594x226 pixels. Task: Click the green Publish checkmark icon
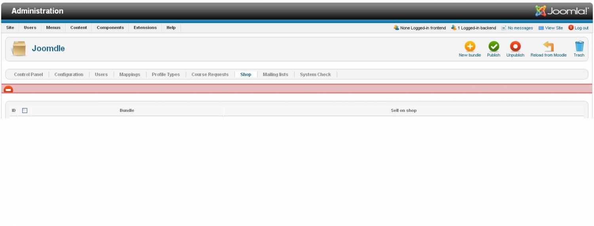[x=493, y=46]
